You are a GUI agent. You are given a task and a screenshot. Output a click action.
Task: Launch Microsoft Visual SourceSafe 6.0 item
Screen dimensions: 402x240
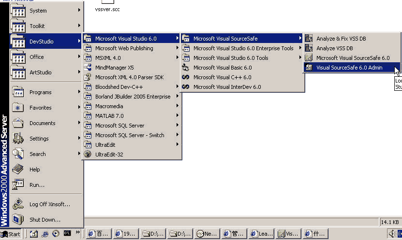point(352,58)
